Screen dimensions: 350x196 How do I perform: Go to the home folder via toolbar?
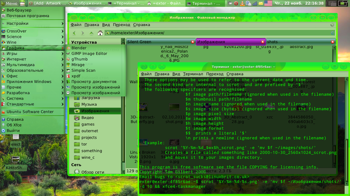[x=100, y=33]
